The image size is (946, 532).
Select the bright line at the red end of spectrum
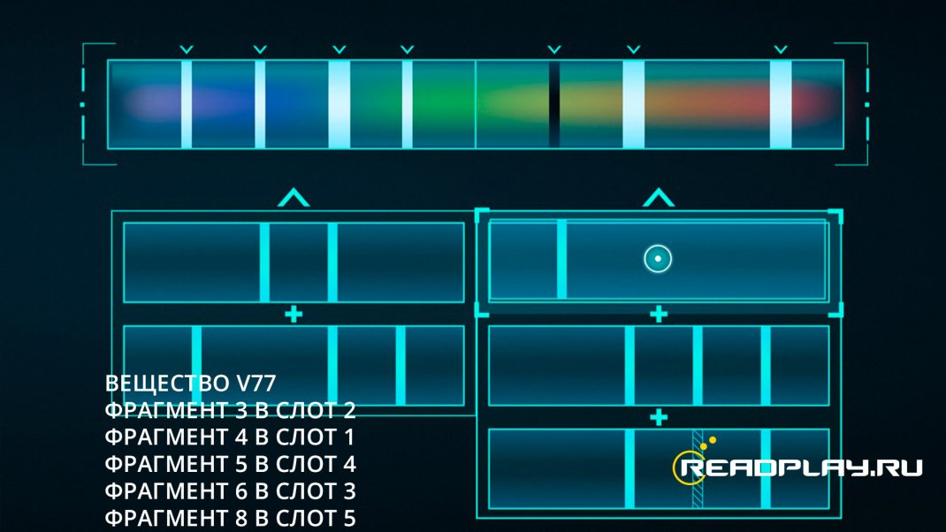(781, 104)
